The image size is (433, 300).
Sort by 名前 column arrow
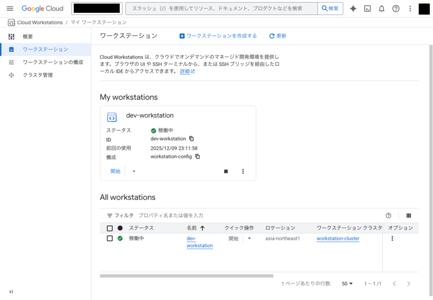(x=203, y=228)
